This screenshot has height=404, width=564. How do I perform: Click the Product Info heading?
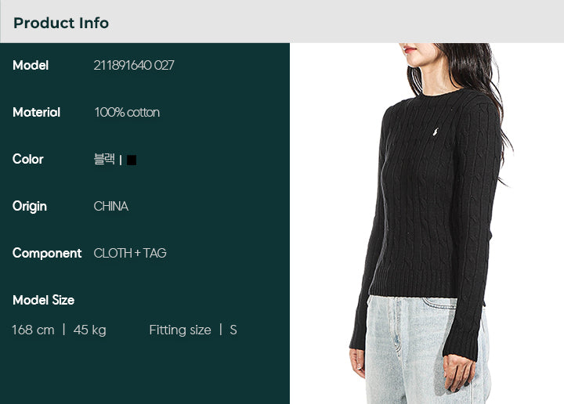[x=61, y=23]
